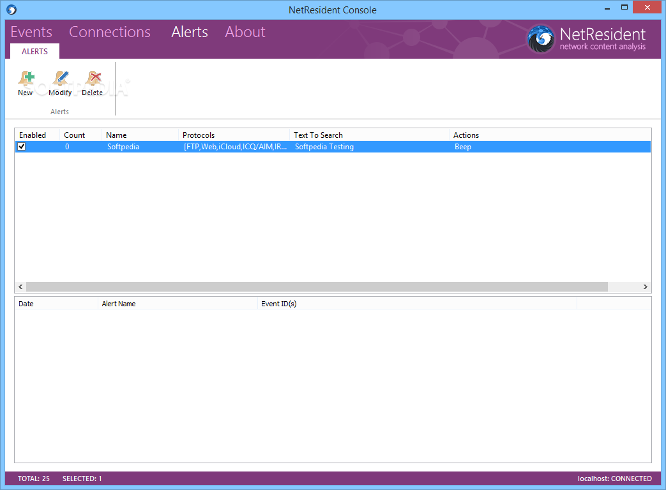666x490 pixels.
Task: Click the app icon in title bar
Action: pyautogui.click(x=11, y=10)
